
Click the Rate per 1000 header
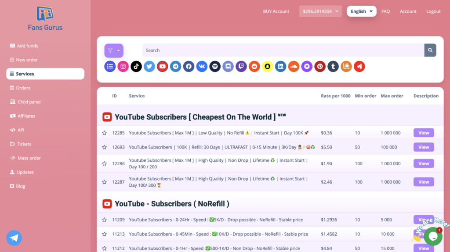pyautogui.click(x=335, y=96)
